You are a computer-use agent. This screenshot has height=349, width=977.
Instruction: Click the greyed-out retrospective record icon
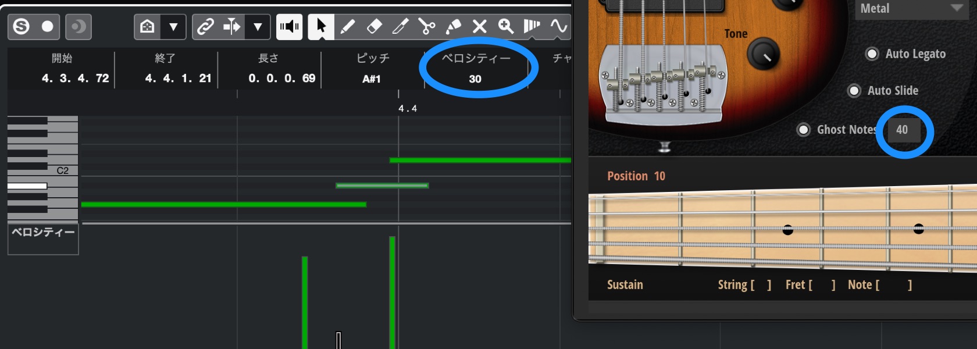coord(79,27)
